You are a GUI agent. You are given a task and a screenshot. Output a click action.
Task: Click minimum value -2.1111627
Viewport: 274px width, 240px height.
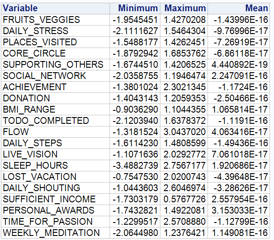135,31
